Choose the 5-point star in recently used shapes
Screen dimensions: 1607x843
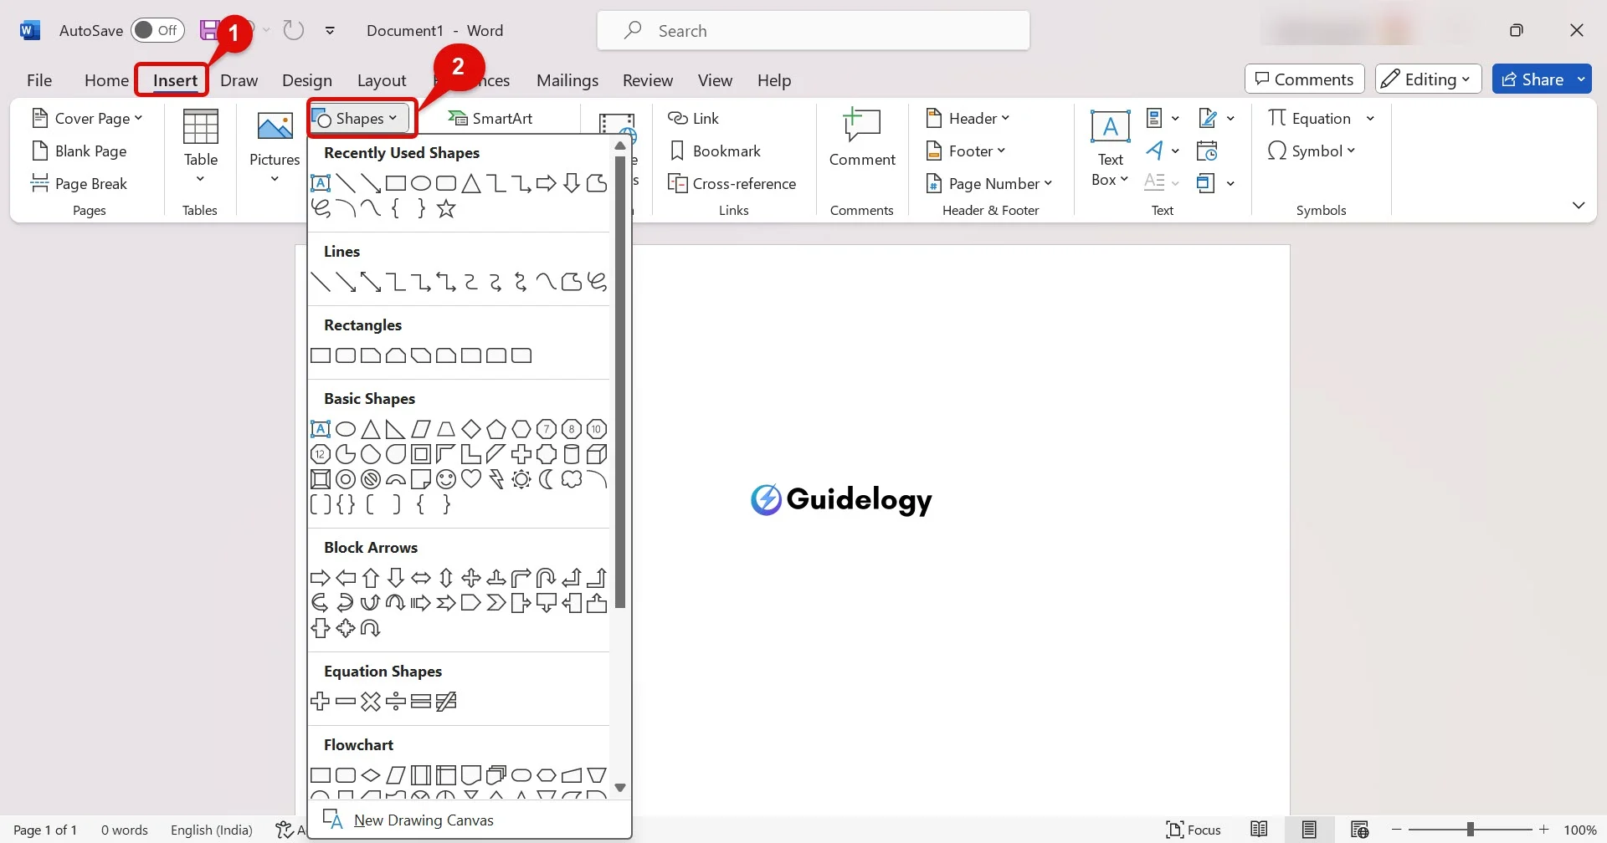click(446, 208)
